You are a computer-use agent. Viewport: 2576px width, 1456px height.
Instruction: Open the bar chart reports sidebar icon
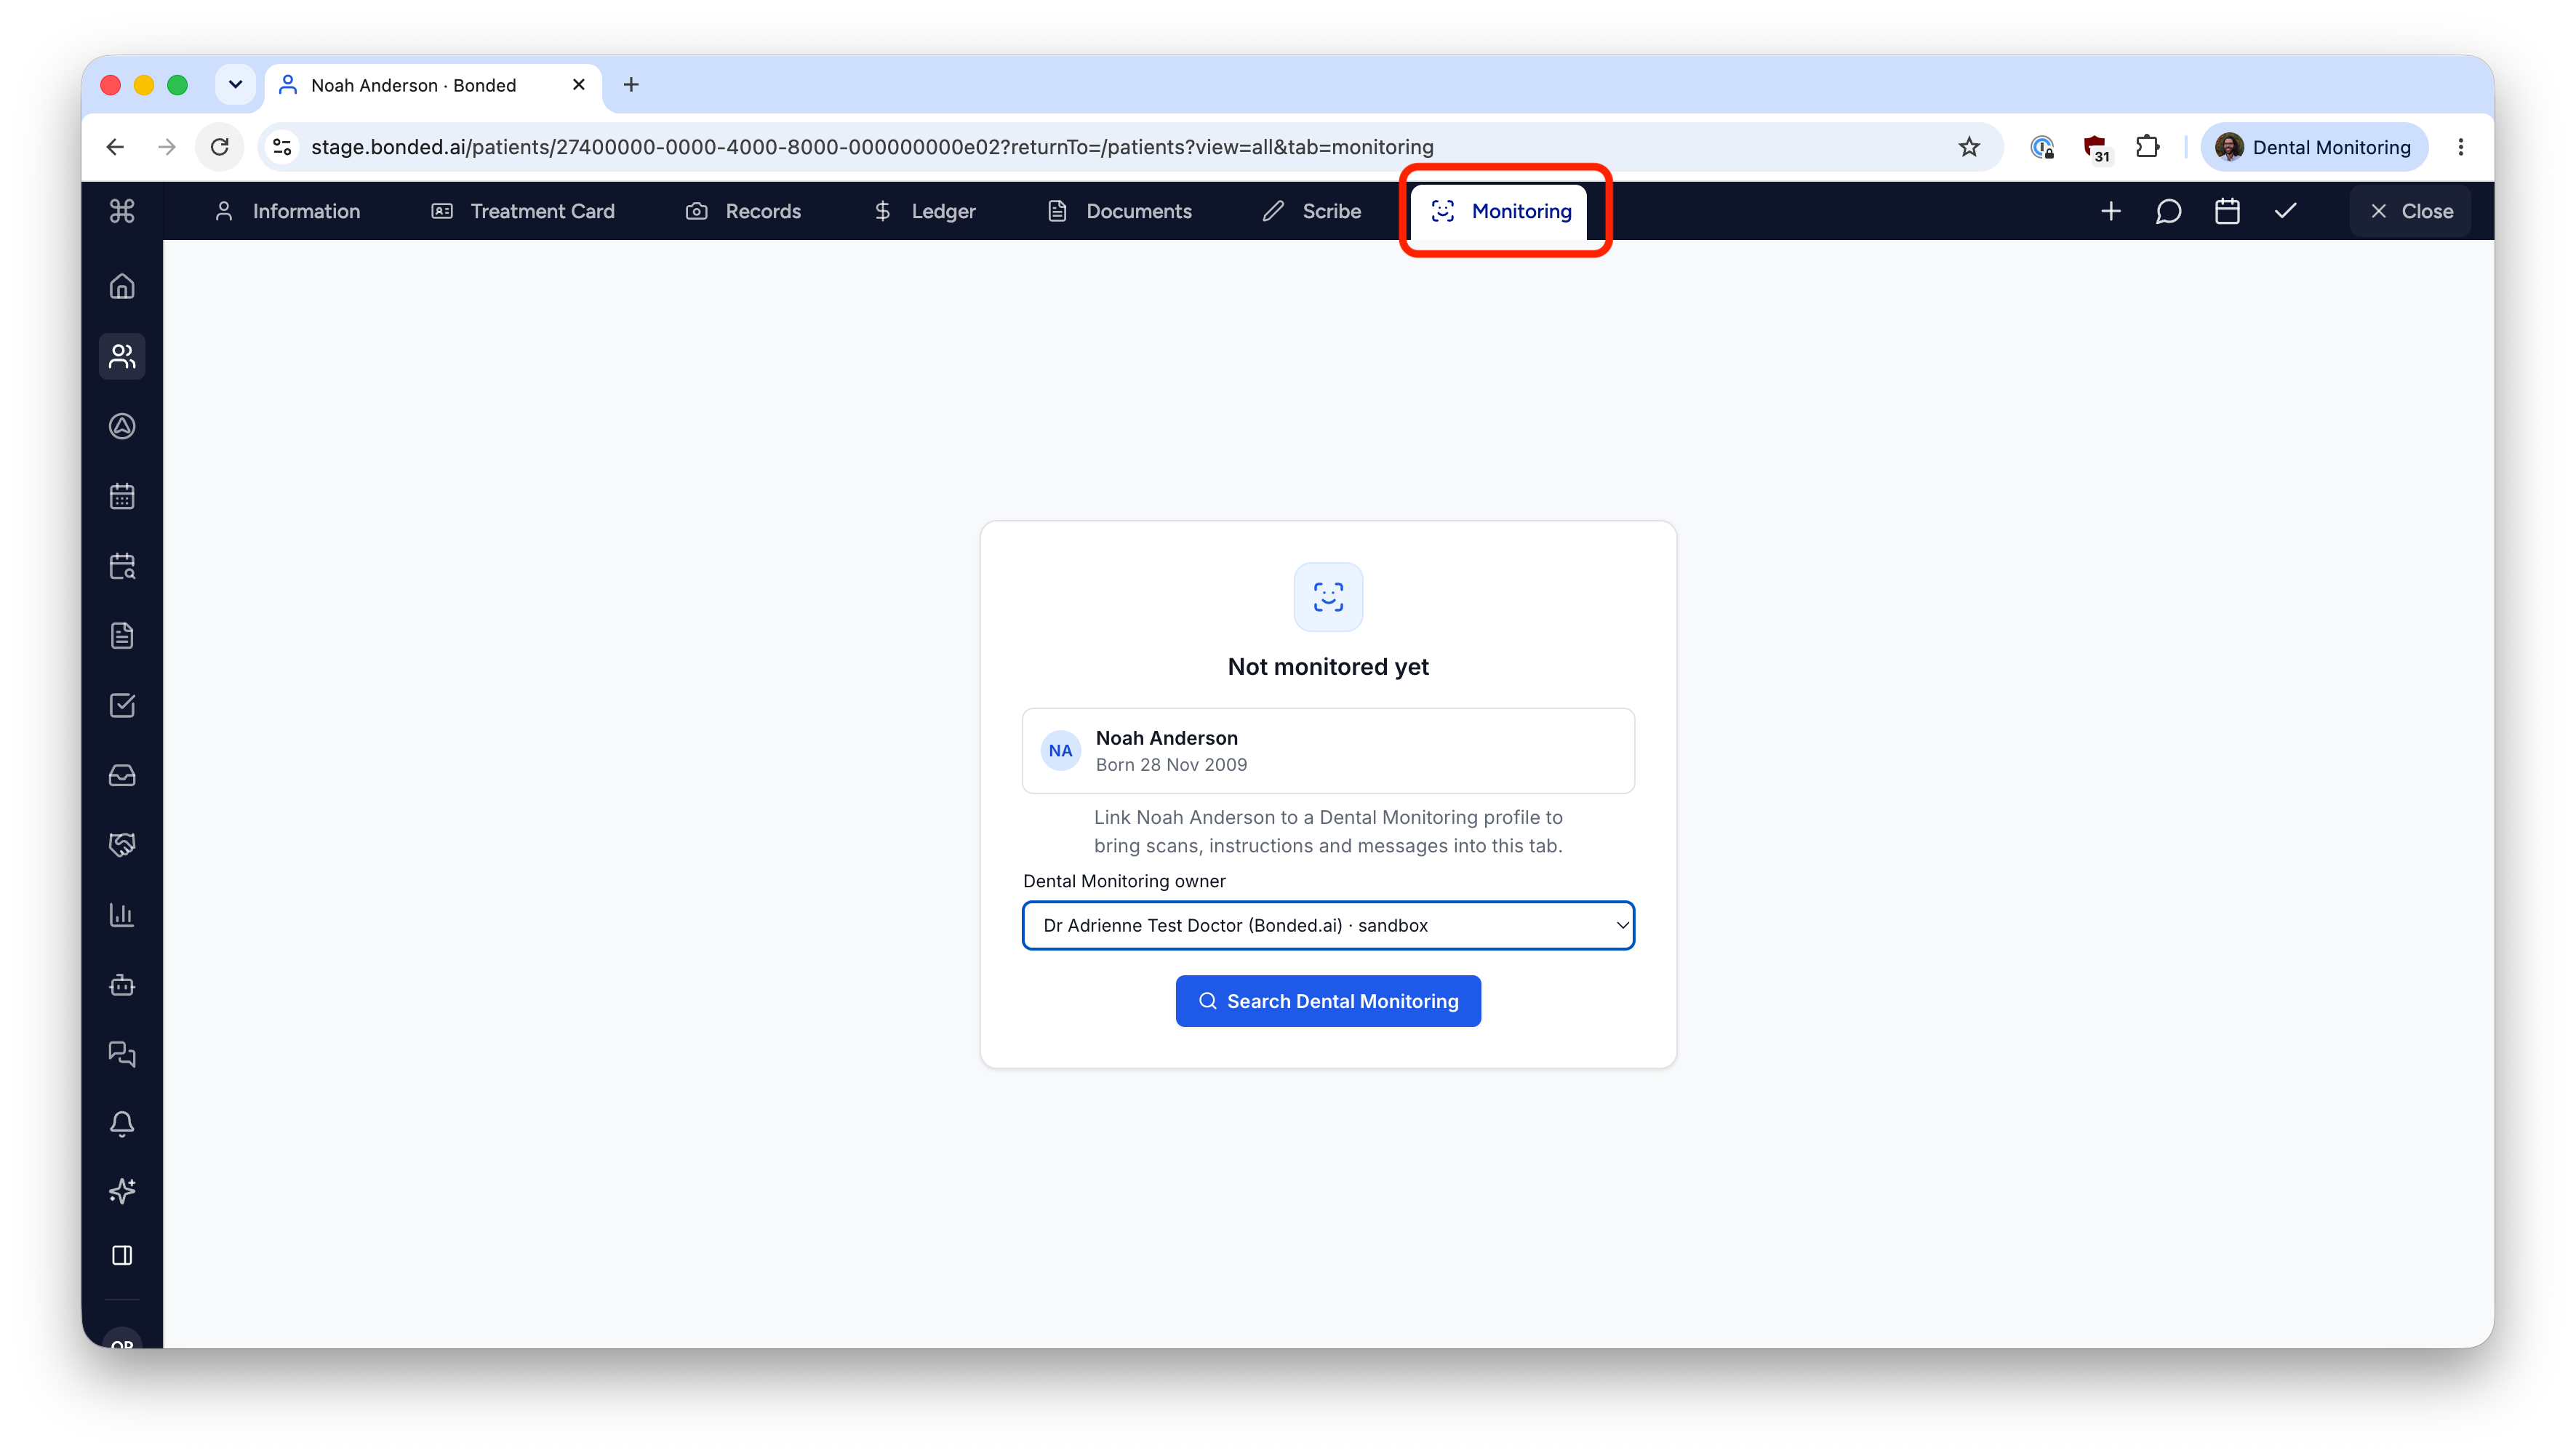122,915
